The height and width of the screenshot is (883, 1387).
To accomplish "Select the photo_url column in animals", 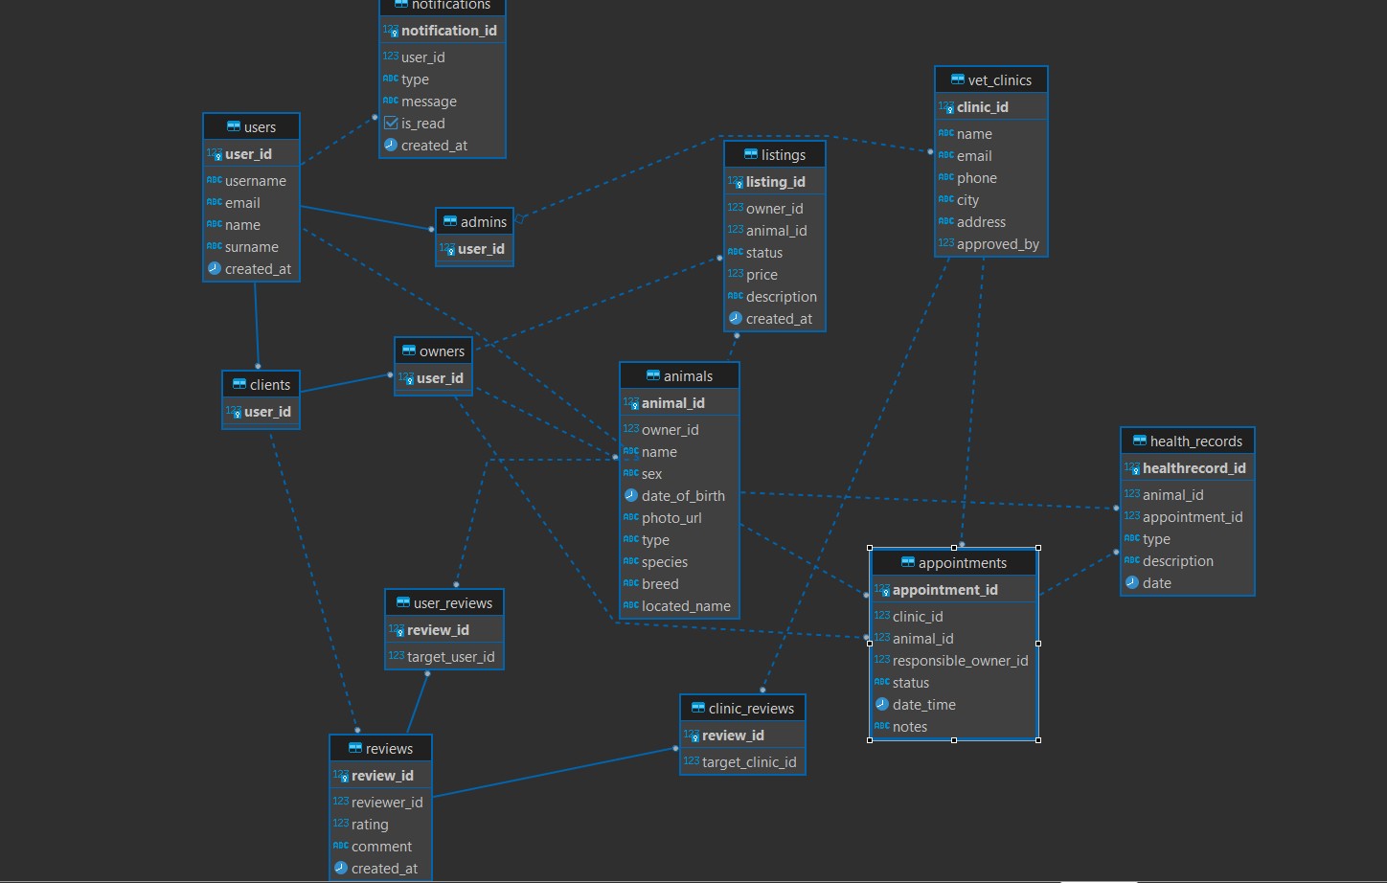I will tap(671, 518).
